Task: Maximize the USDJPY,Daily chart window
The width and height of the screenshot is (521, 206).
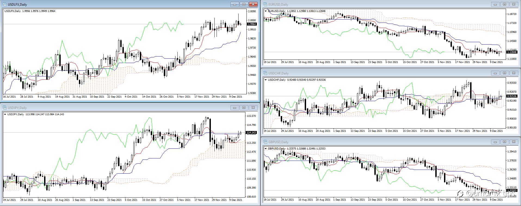Action: click(x=244, y=108)
